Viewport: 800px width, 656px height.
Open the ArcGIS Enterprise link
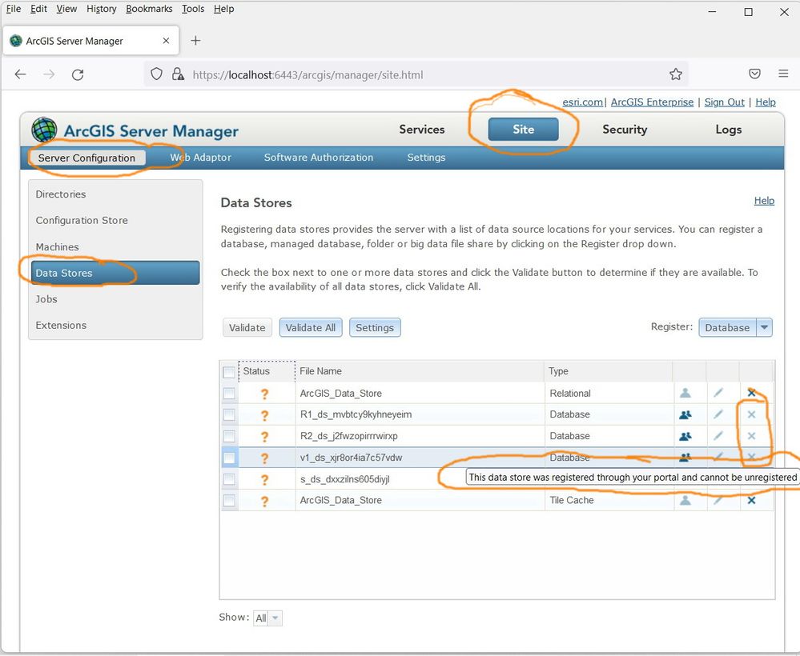652,102
